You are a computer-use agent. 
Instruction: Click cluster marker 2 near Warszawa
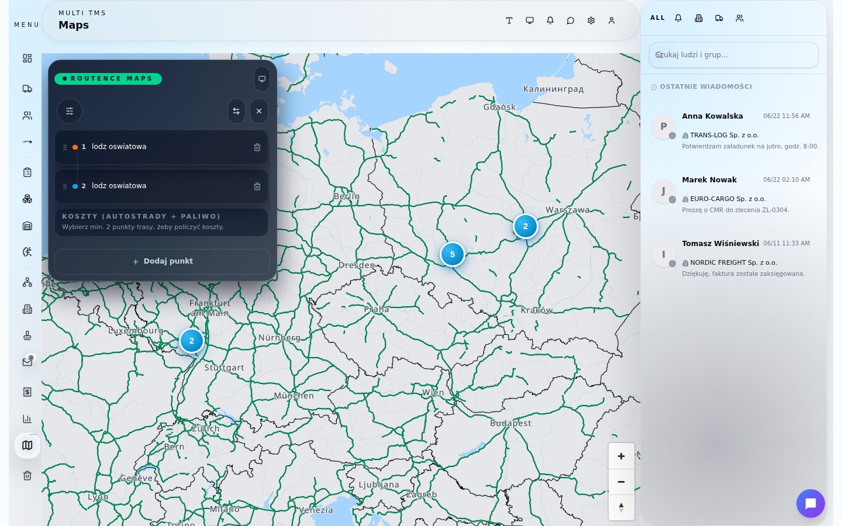525,226
